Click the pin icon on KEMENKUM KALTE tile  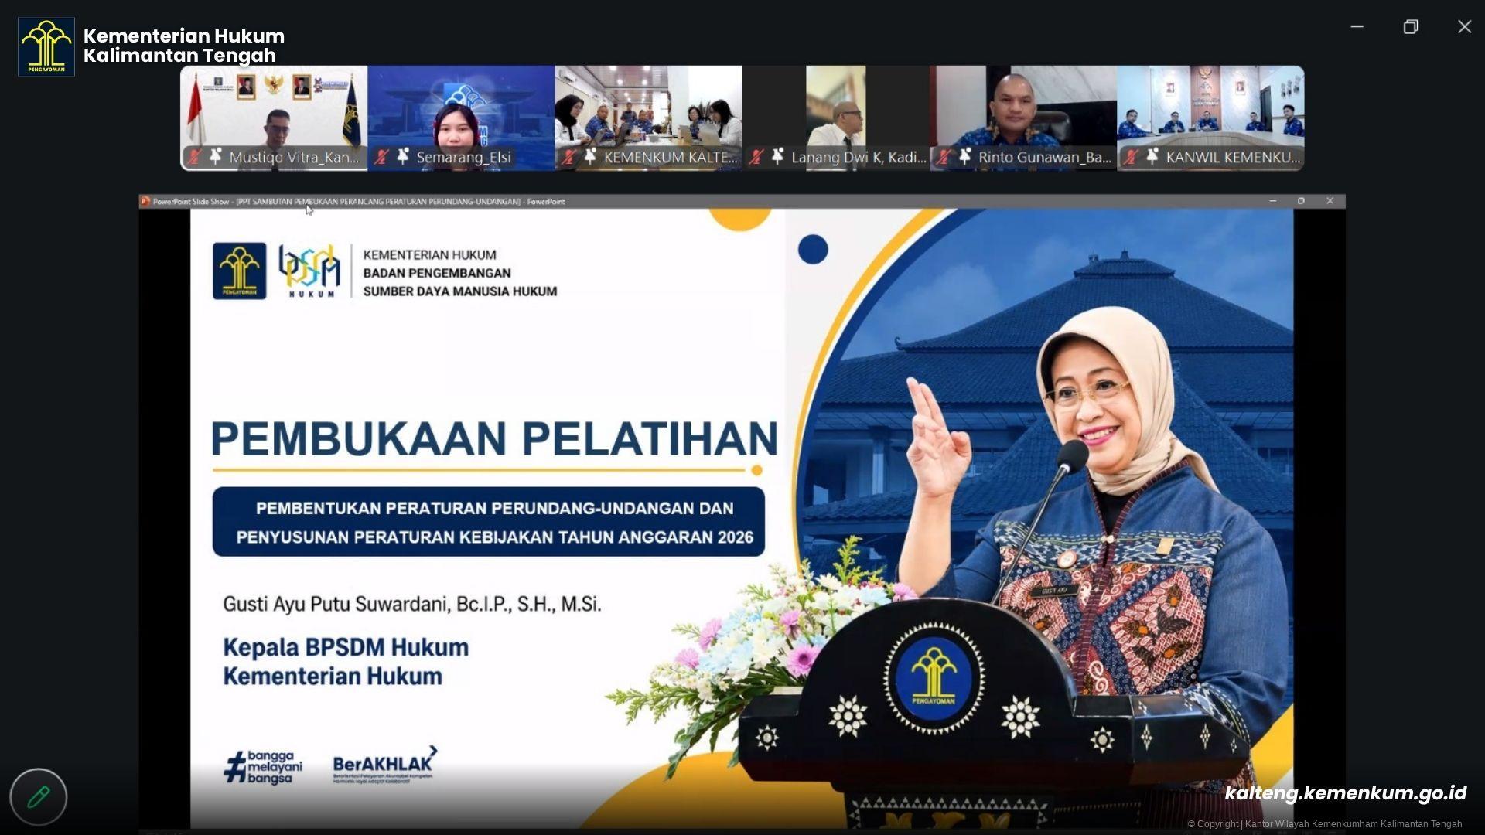(x=590, y=156)
